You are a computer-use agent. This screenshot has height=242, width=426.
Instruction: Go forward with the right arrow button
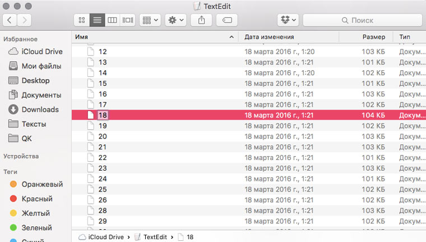point(24,20)
